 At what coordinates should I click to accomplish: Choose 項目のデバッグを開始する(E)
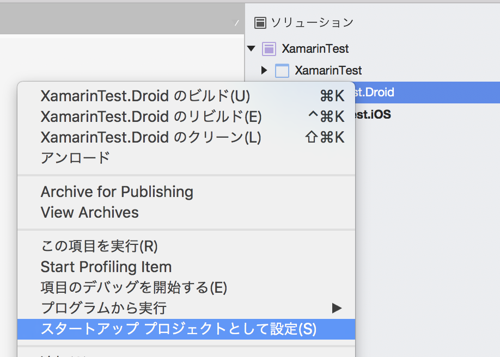(186, 287)
